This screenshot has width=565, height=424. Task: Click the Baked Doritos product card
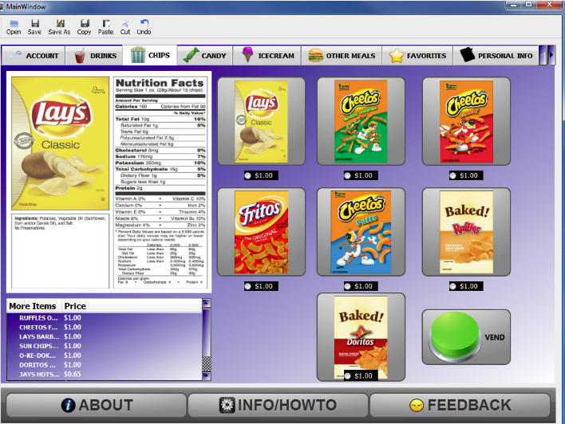(361, 337)
